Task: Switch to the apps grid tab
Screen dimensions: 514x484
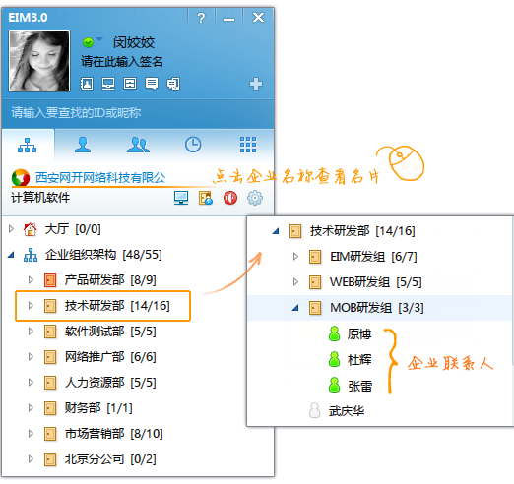Action: click(x=248, y=145)
